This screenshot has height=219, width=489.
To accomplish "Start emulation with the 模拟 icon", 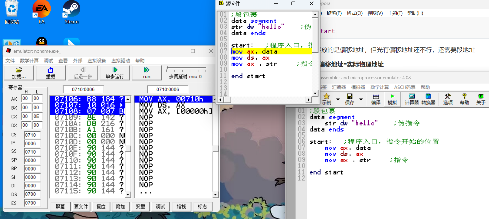I will pyautogui.click(x=392, y=99).
